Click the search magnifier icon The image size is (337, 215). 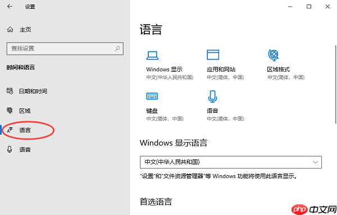pyautogui.click(x=117, y=48)
